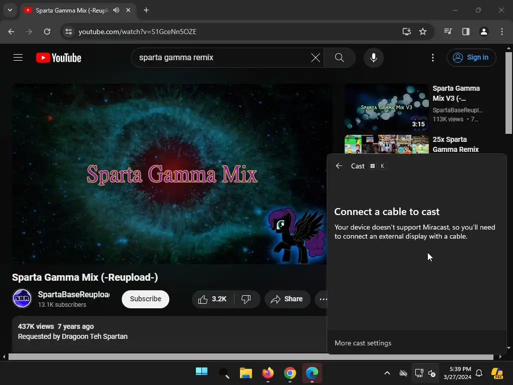Bookmark this page with the star icon
This screenshot has width=513, height=385.
click(x=423, y=32)
